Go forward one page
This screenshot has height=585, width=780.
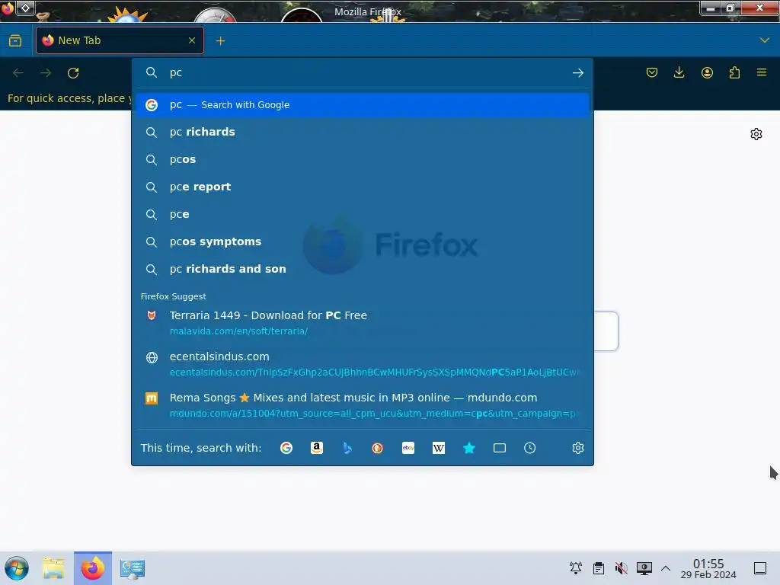(46, 73)
